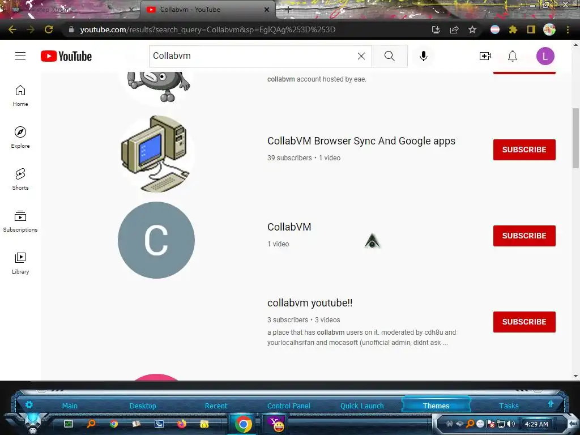Image resolution: width=580 pixels, height=435 pixels.
Task: Subscribe to the CollabVM channel with 1 video
Action: pos(524,236)
